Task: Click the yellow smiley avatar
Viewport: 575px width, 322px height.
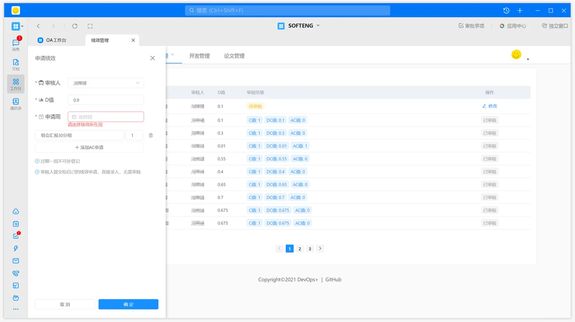Action: coord(516,54)
